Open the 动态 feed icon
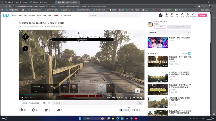This screenshot has width=216, height=121. 177,15
